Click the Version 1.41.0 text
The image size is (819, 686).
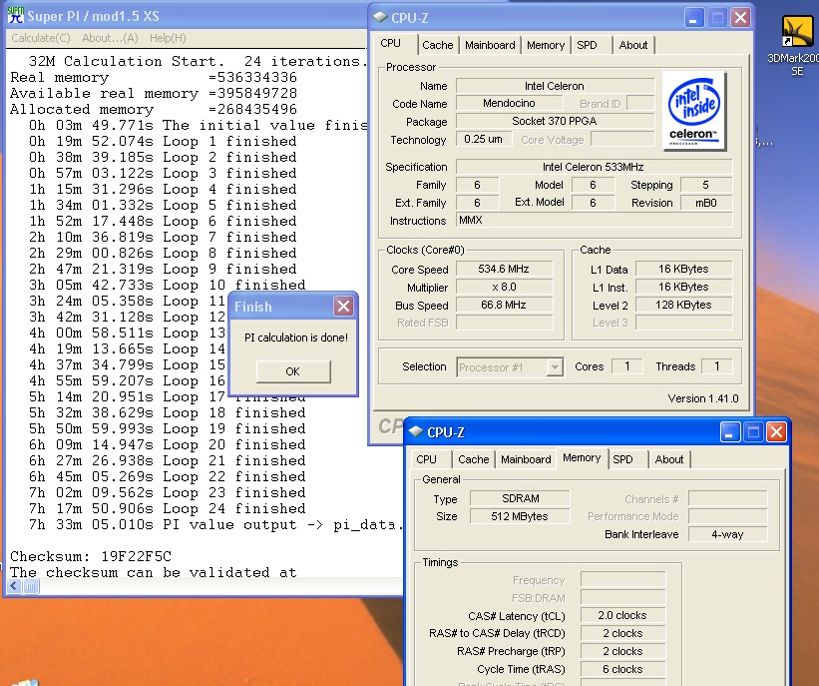pyautogui.click(x=703, y=398)
